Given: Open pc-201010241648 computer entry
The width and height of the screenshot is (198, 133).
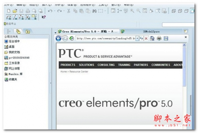Looking at the screenshot, I should 17,58.
